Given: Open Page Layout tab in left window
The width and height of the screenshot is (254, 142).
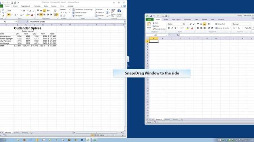Looking at the screenshot, I should tap(25, 6).
